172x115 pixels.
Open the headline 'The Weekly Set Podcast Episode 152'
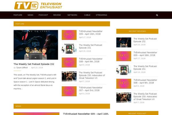coord(34,64)
